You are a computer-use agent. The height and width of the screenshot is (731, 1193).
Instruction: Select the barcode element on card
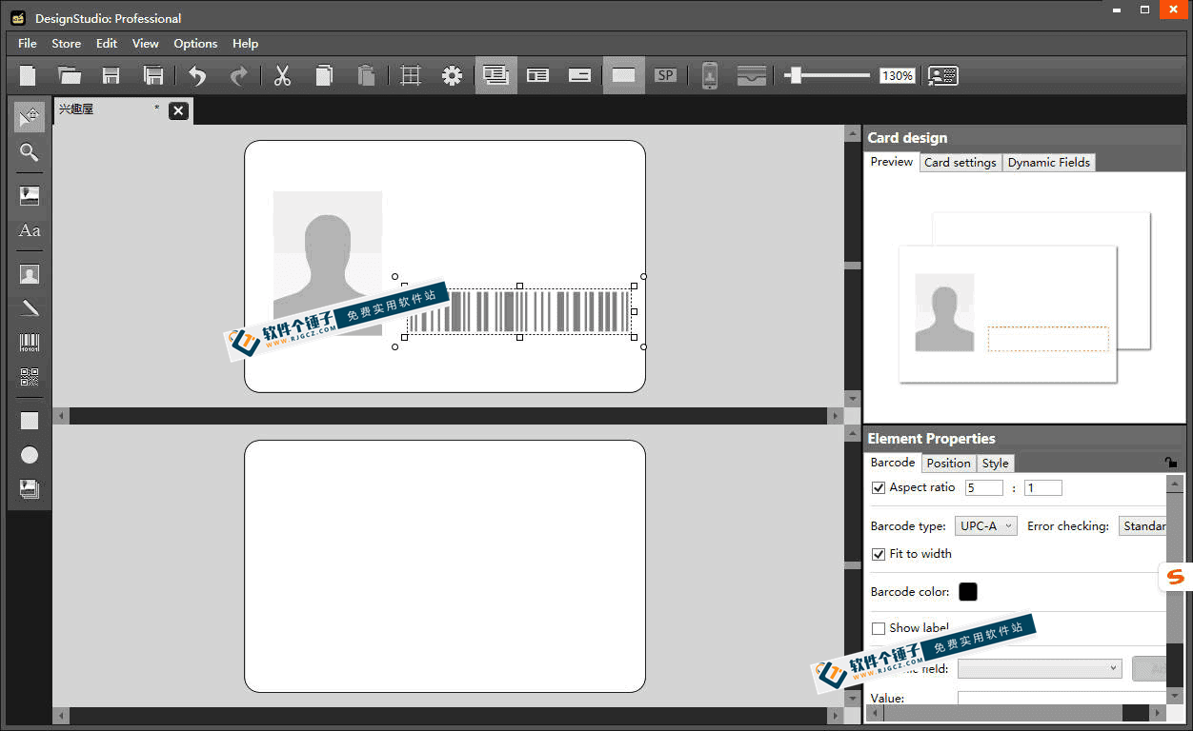pos(519,311)
